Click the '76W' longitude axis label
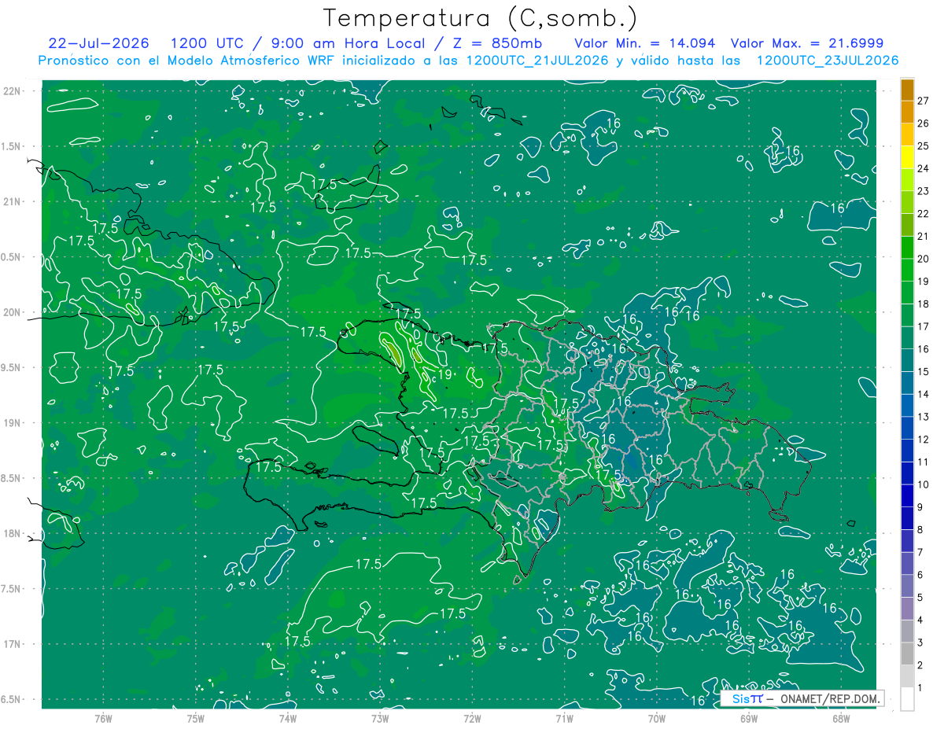This screenshot has width=944, height=729. tap(103, 718)
